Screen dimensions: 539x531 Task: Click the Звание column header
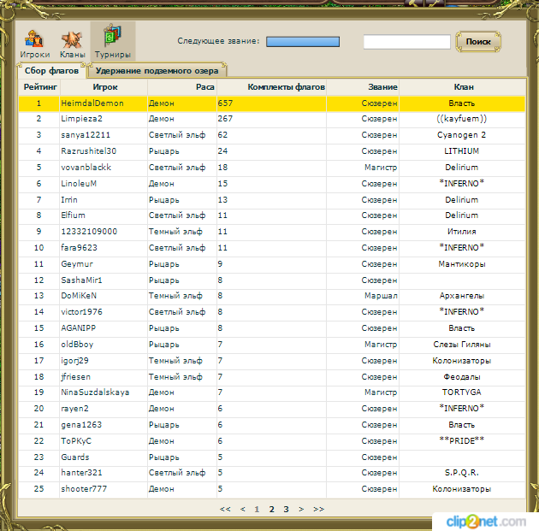point(382,86)
